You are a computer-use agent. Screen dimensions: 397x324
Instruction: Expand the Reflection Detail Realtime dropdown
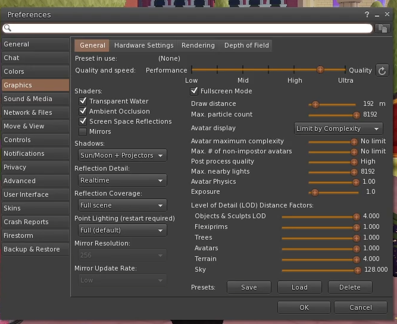point(123,180)
